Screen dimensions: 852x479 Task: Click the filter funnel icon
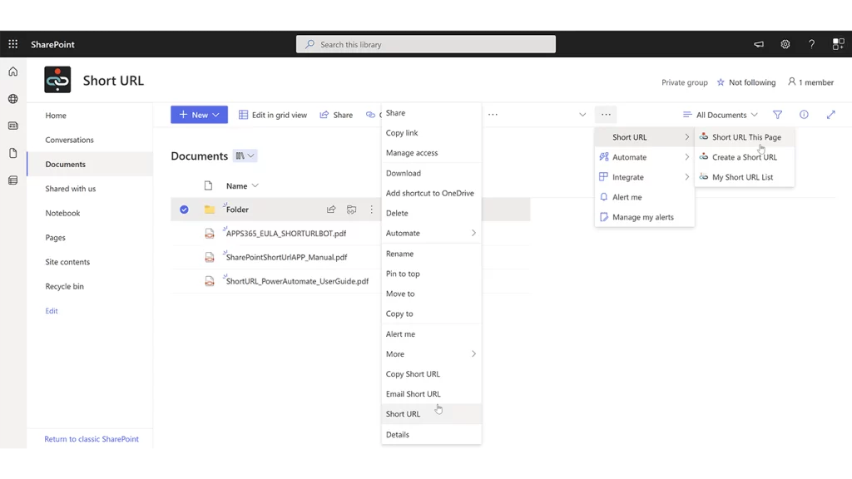coord(778,115)
